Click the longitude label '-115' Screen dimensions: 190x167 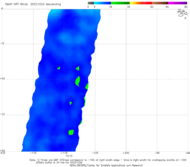(33, 153)
